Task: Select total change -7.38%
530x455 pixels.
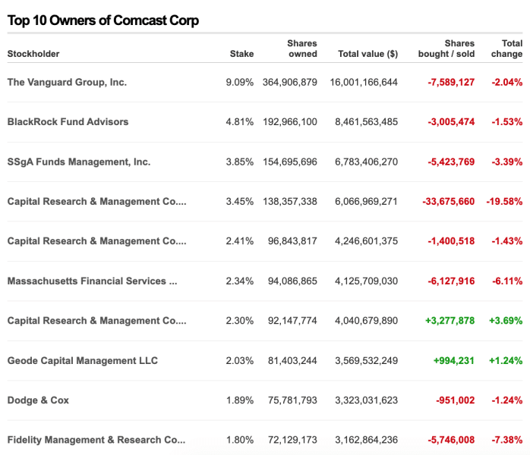Action: tap(507, 440)
